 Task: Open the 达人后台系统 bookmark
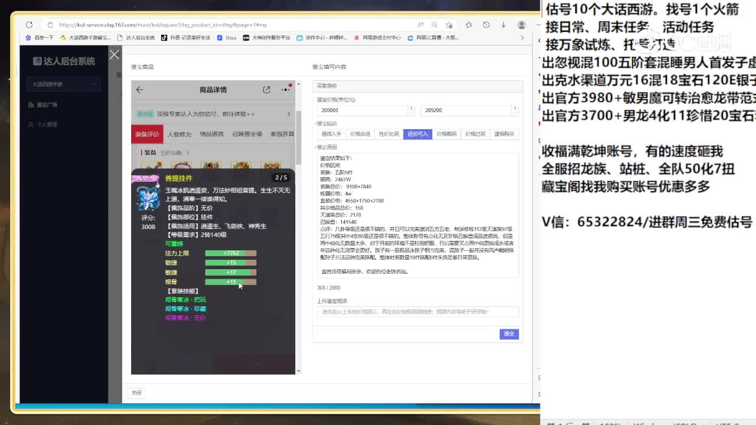136,38
